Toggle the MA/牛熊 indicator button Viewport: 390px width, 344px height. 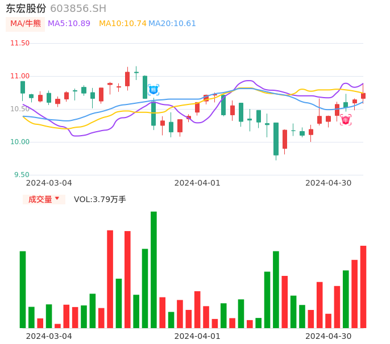26,24
